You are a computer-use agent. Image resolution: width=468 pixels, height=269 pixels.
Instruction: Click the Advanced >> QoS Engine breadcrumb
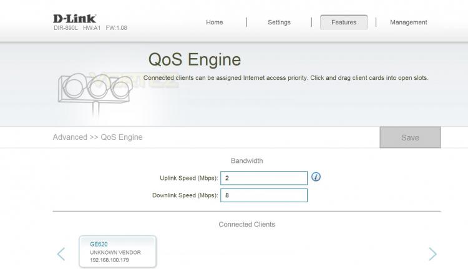[x=97, y=137]
